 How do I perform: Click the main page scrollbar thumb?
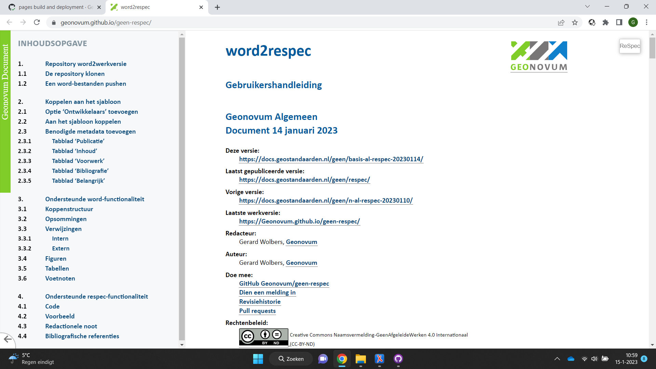pos(652,48)
